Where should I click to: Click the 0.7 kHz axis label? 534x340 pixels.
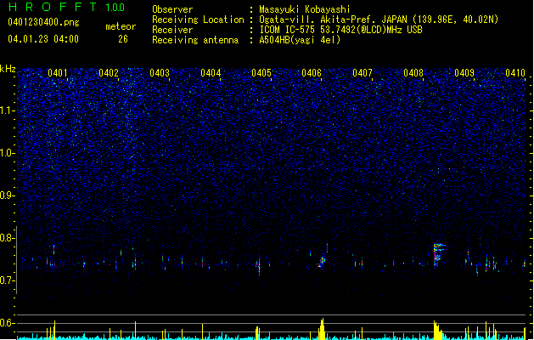pyautogui.click(x=8, y=280)
